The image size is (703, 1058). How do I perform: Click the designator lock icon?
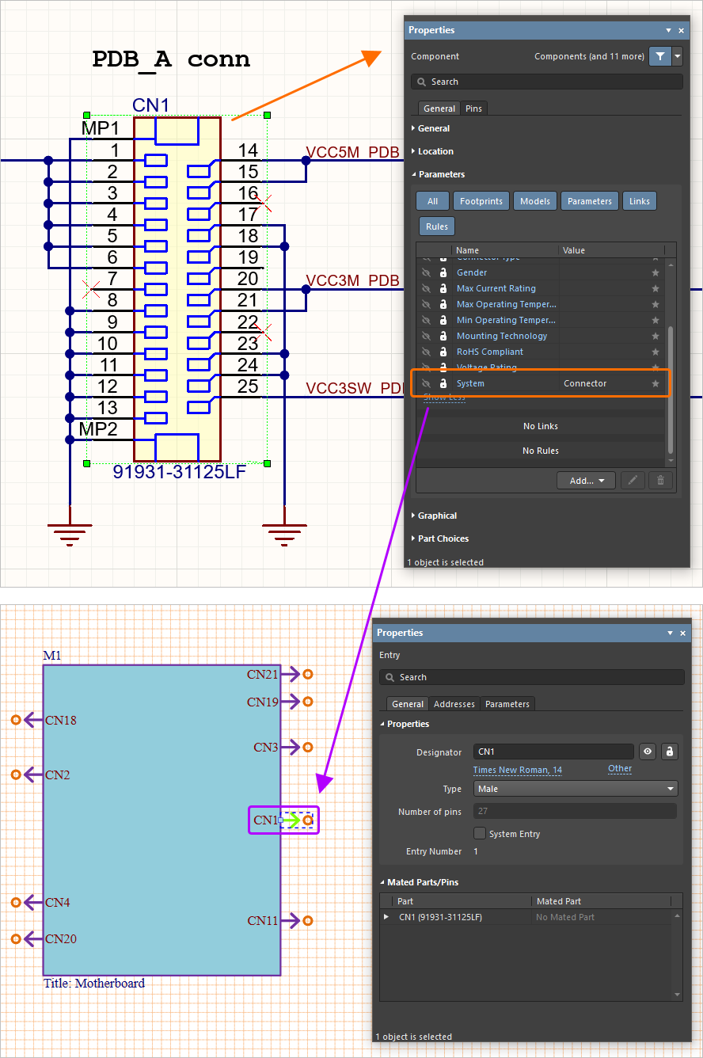(x=670, y=752)
